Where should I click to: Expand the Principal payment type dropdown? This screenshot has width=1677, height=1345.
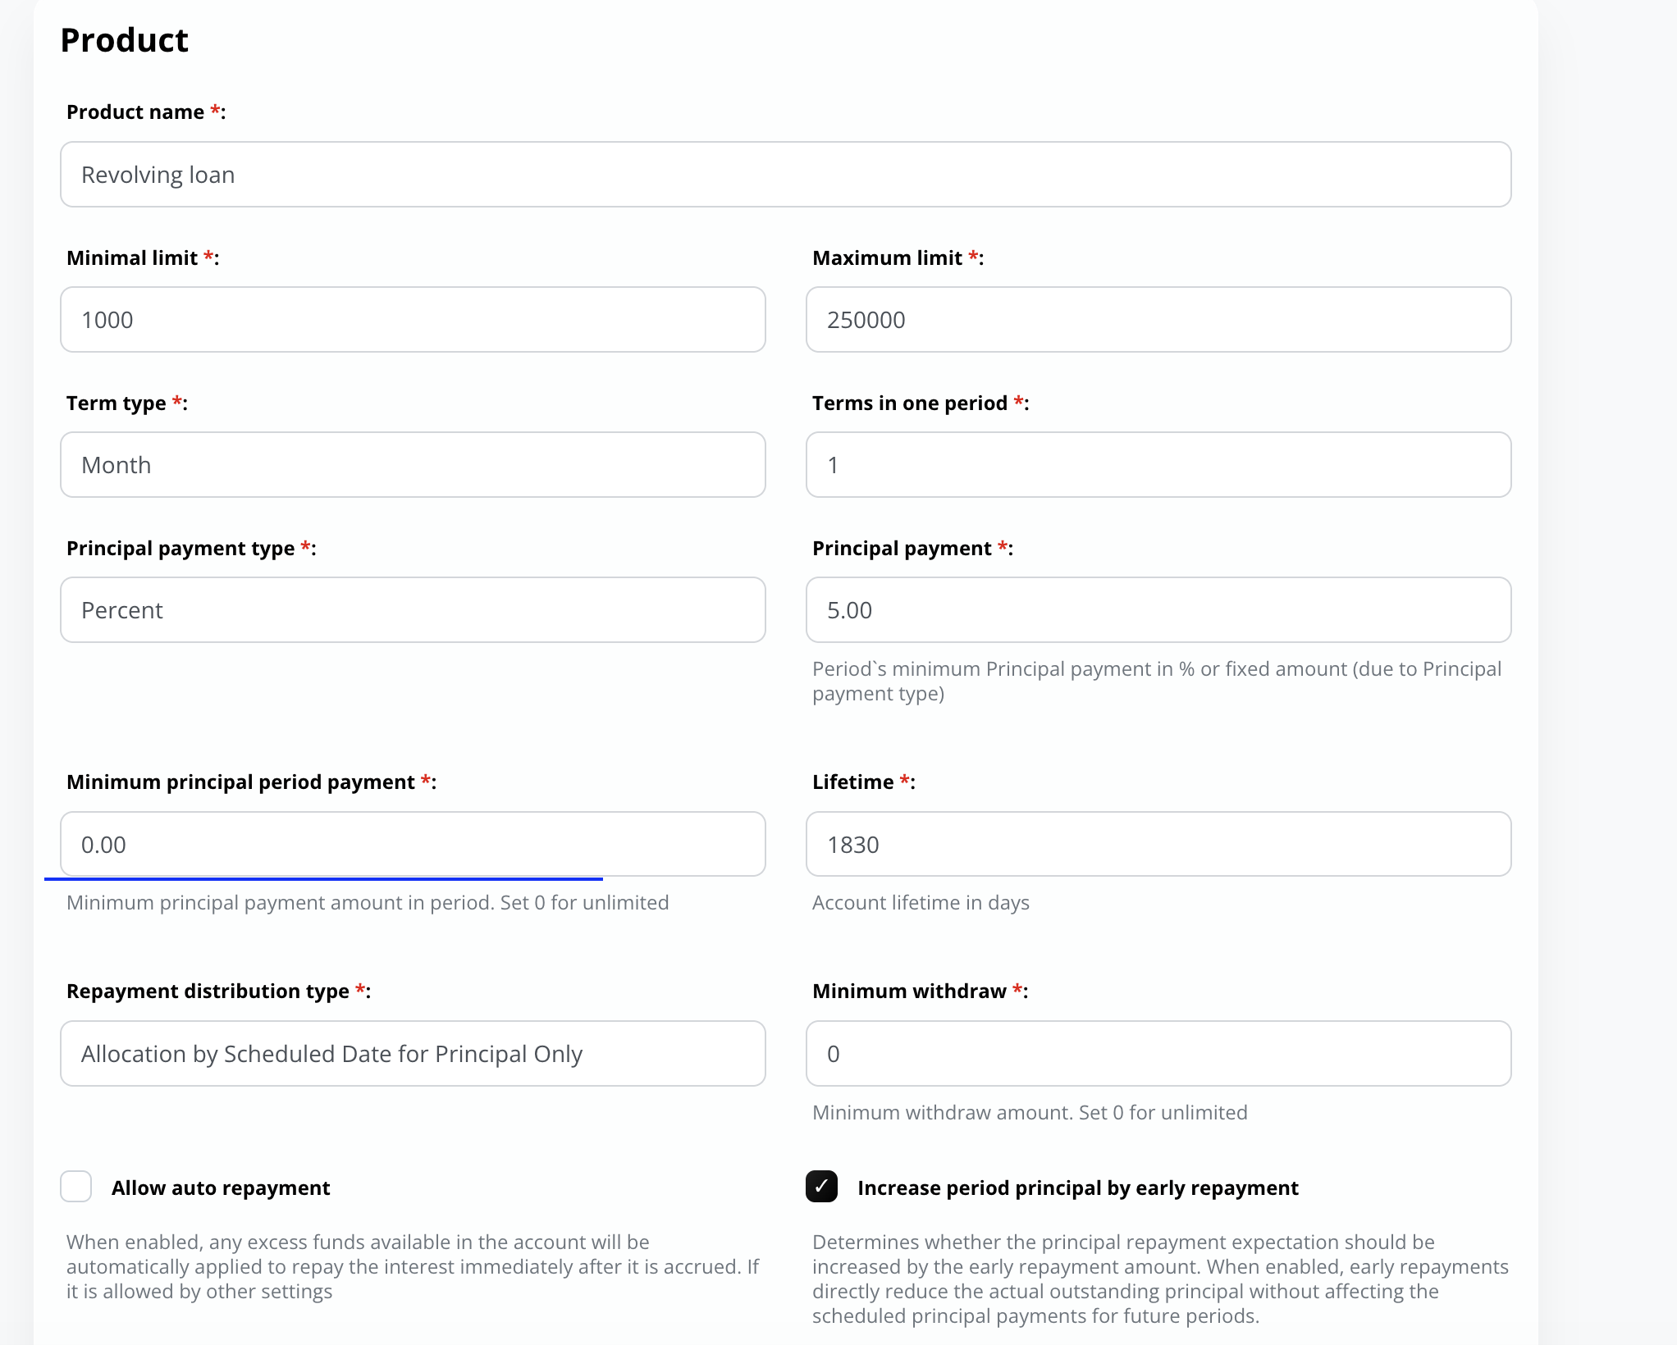[413, 610]
